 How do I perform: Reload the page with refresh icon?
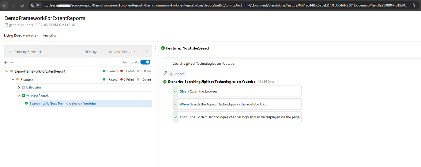click(22, 5)
